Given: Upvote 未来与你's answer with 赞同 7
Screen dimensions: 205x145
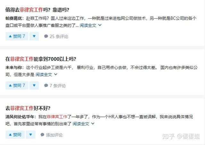Looking at the screenshot, I should (x=17, y=85).
